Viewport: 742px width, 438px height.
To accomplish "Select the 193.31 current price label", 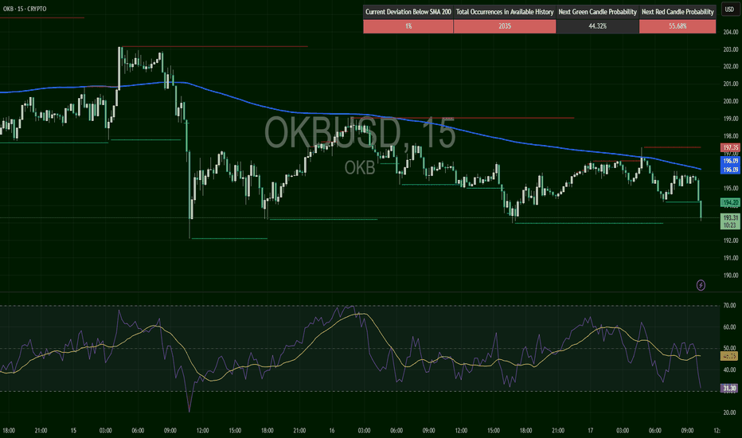I will [730, 217].
